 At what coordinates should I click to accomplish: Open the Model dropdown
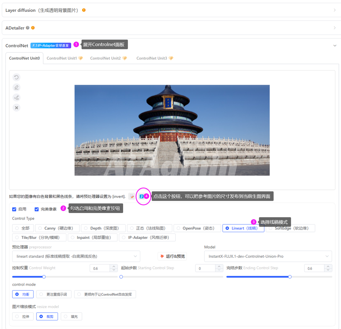(268, 256)
